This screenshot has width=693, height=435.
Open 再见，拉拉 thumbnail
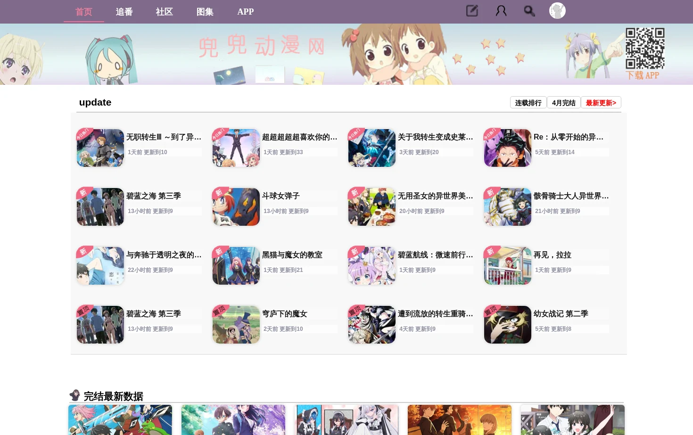(508, 266)
